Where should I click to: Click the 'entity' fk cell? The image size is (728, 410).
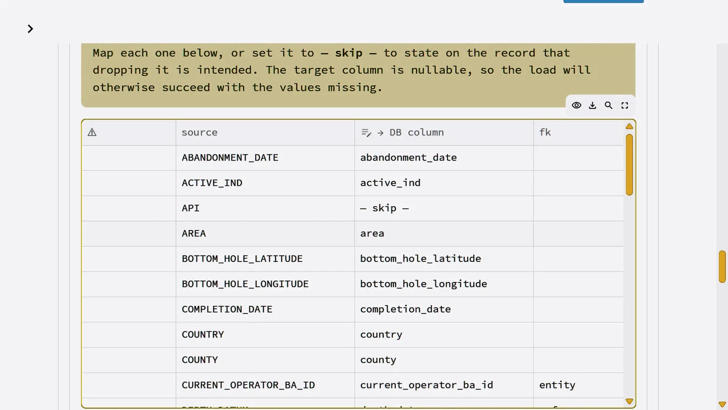tap(578, 385)
